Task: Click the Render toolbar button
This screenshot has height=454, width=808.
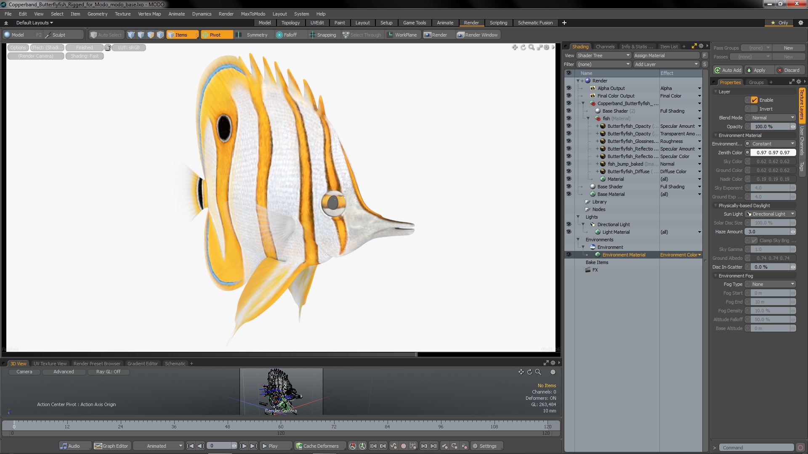Action: click(x=436, y=35)
